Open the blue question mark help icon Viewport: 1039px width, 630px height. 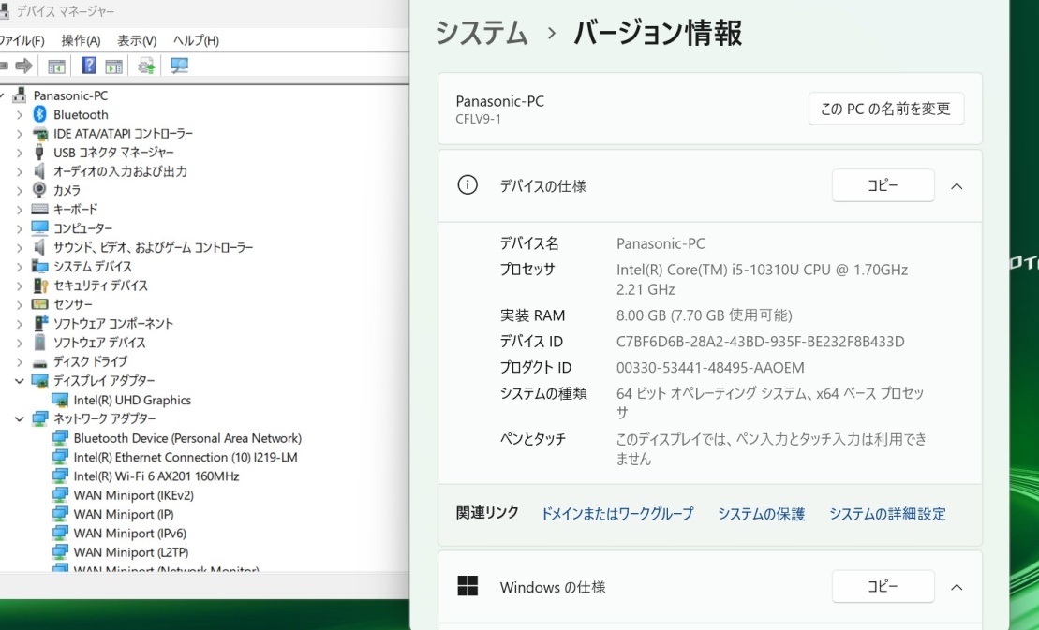(x=89, y=65)
